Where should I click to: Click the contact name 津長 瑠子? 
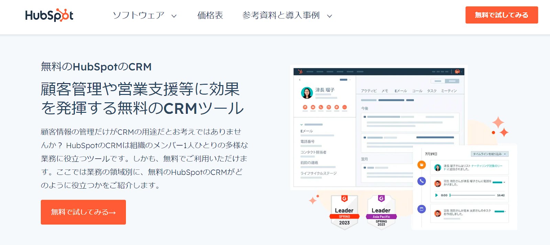point(325,90)
